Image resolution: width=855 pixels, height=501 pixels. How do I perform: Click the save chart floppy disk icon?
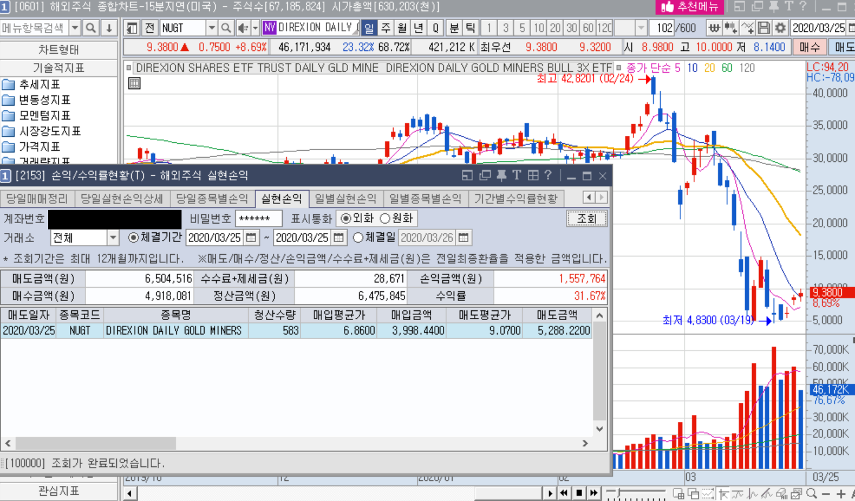pyautogui.click(x=764, y=28)
